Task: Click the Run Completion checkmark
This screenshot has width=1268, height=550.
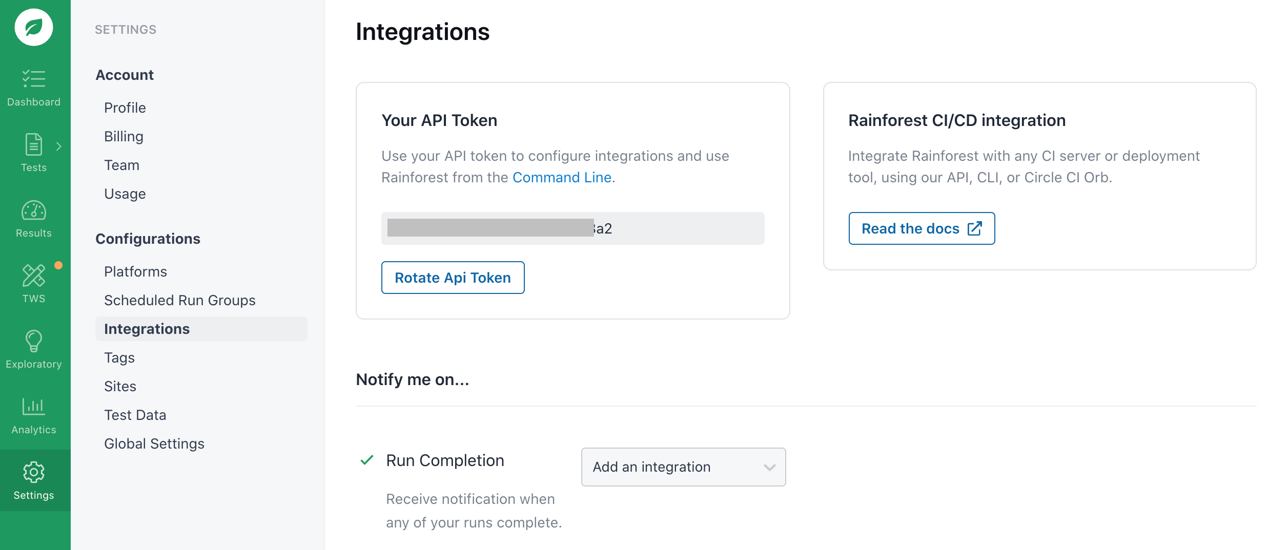Action: (x=367, y=460)
